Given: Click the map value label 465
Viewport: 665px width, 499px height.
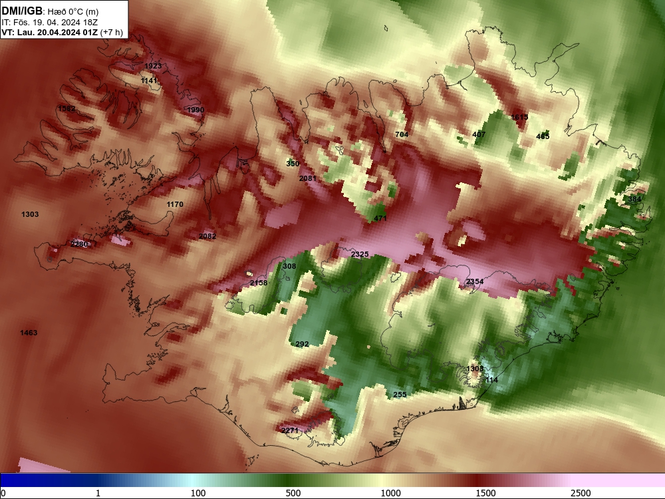Looking at the screenshot, I should 543,136.
